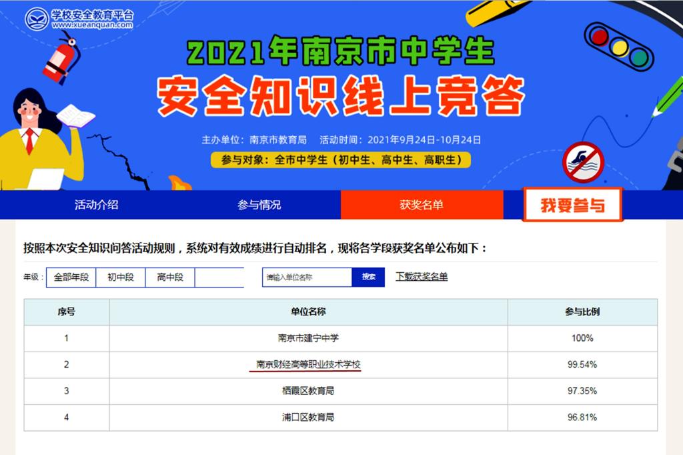Screen dimensions: 683x455
Task: Open the 活动介绍 tab
Action: pyautogui.click(x=96, y=205)
